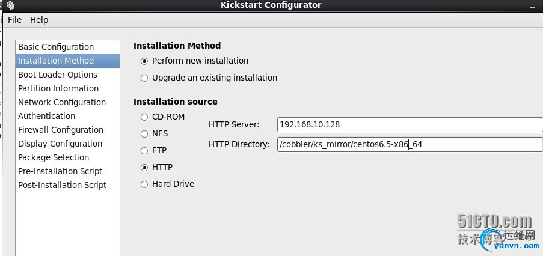Select Basic Configuration in sidebar
The image size is (543, 256).
(56, 47)
